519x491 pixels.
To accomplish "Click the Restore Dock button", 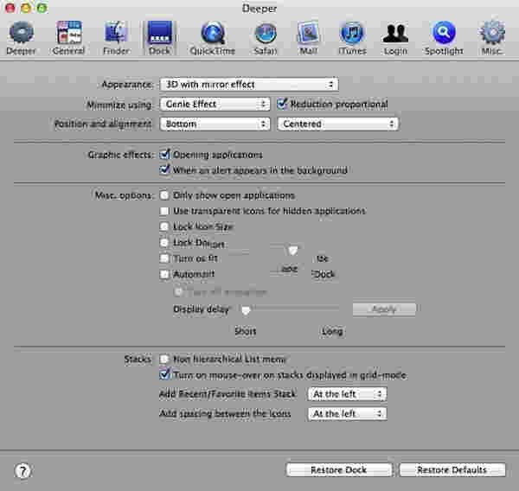I will (339, 469).
